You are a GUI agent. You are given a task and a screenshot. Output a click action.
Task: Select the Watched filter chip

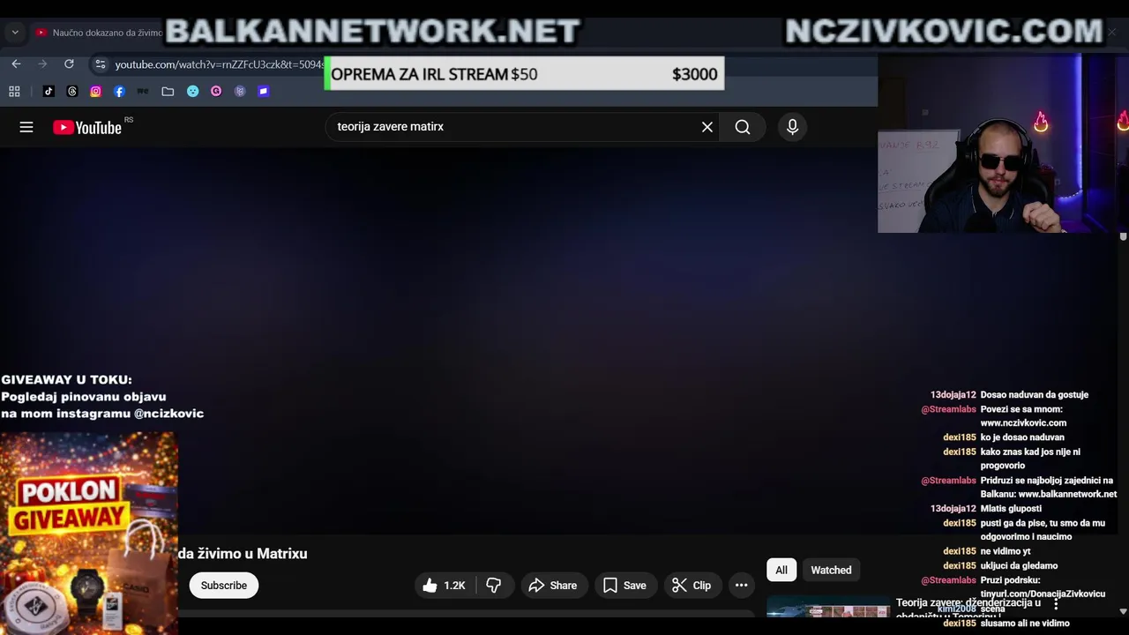pyautogui.click(x=831, y=571)
